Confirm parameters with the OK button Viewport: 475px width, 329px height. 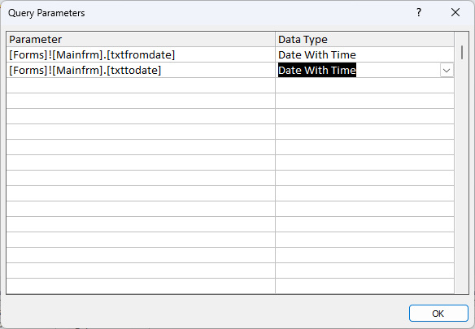click(438, 314)
